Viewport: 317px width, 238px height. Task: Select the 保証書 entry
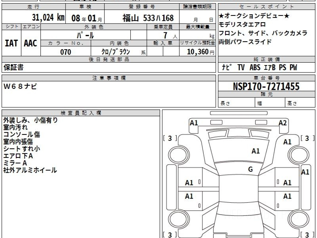pyautogui.click(x=13, y=67)
